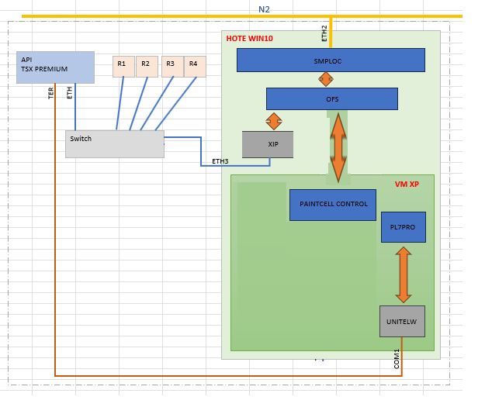The height and width of the screenshot is (414, 492).
Task: Select the small arrow between SMPLOC and OFS
Action: click(326, 79)
